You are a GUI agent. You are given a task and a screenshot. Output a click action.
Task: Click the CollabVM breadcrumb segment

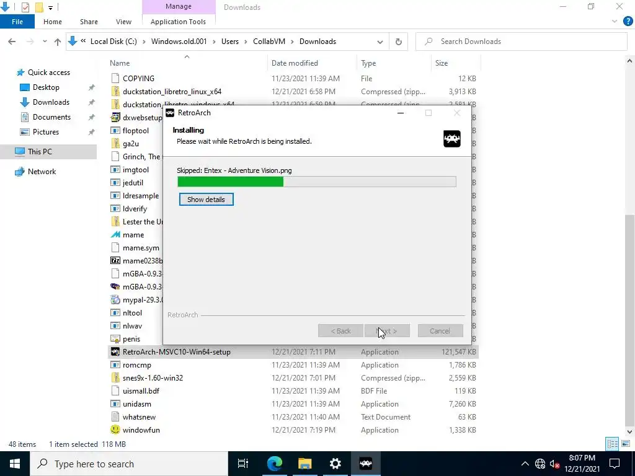tap(269, 42)
